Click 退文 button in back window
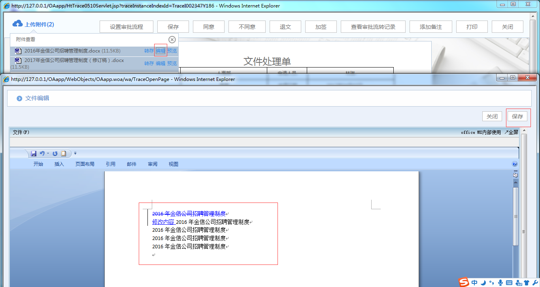Image resolution: width=540 pixels, height=287 pixels. (285, 27)
